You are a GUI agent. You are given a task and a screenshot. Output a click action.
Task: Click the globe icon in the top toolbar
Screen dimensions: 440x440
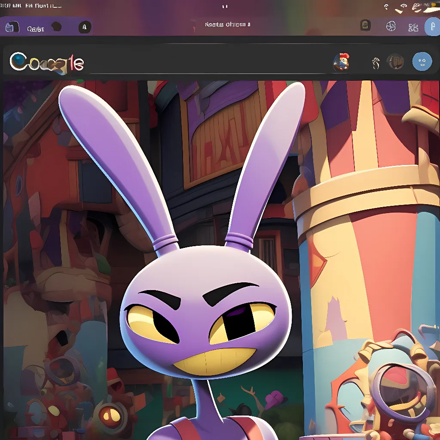point(391,26)
